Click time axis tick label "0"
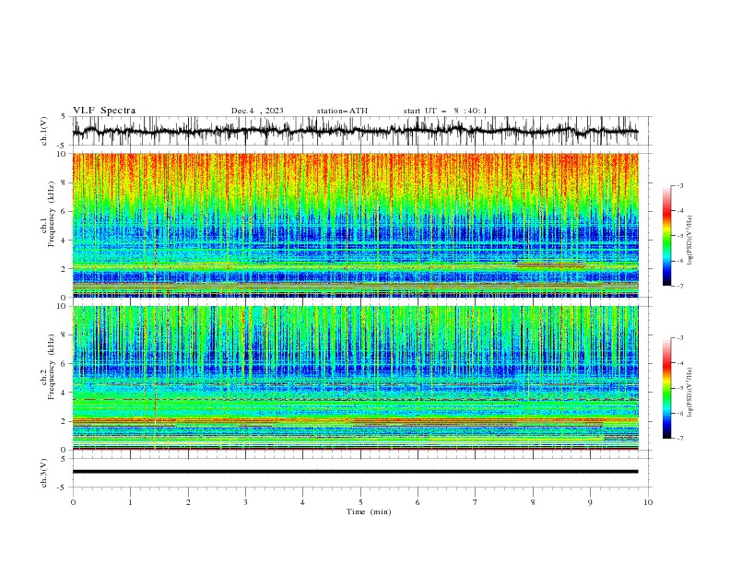Viewport: 730px width, 564px height. (73, 502)
